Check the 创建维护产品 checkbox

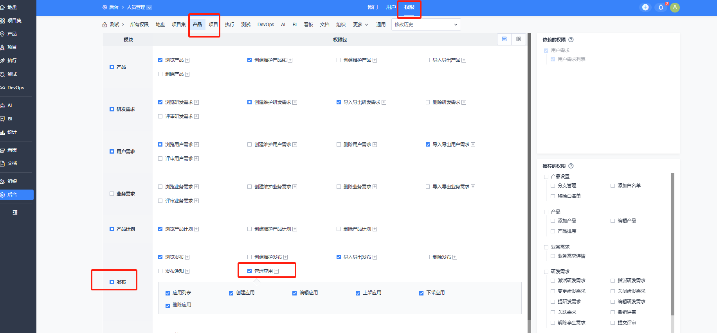[339, 60]
